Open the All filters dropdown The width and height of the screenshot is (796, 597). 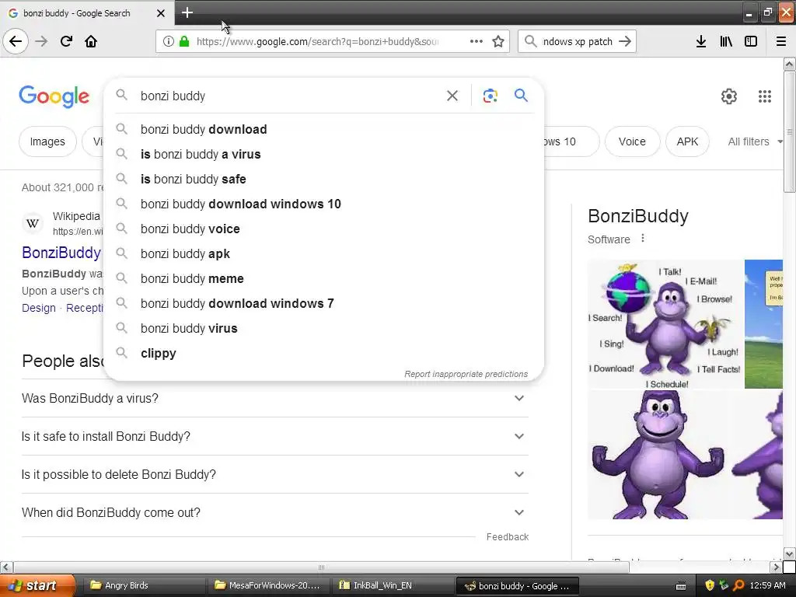(755, 141)
